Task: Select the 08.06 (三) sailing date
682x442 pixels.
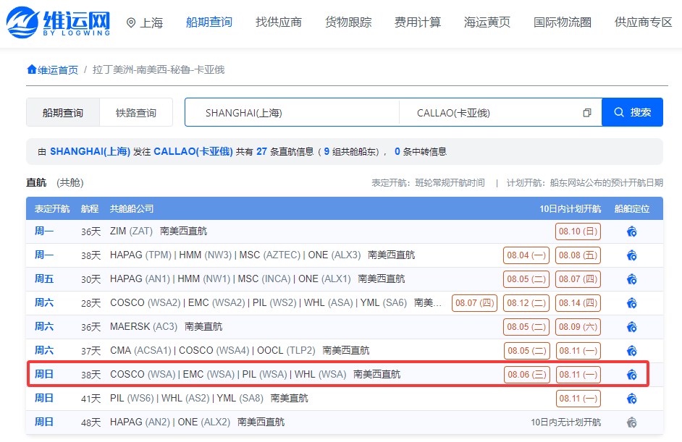Action: [527, 374]
